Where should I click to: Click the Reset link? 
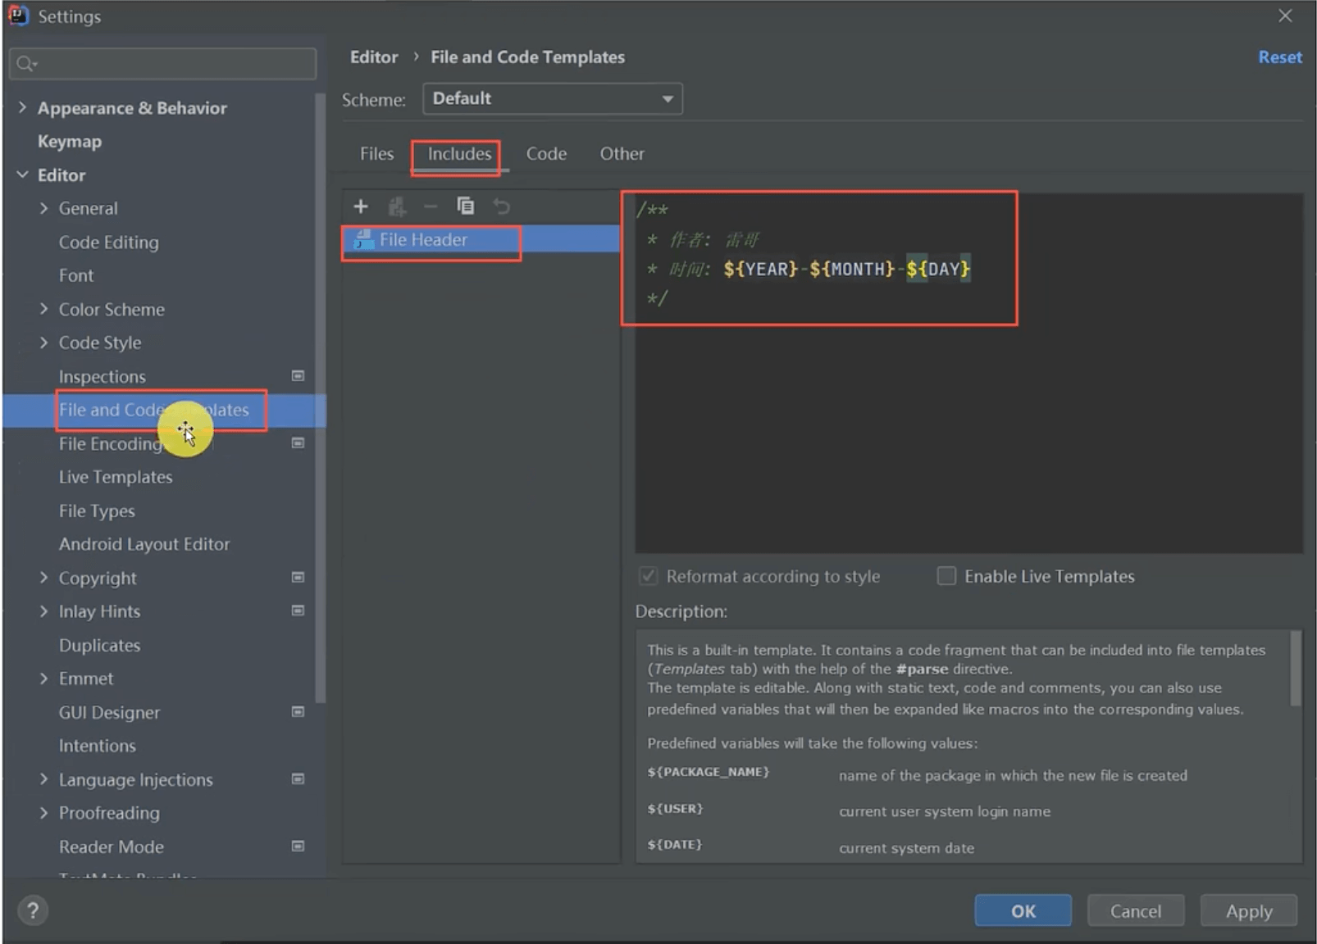click(1279, 57)
